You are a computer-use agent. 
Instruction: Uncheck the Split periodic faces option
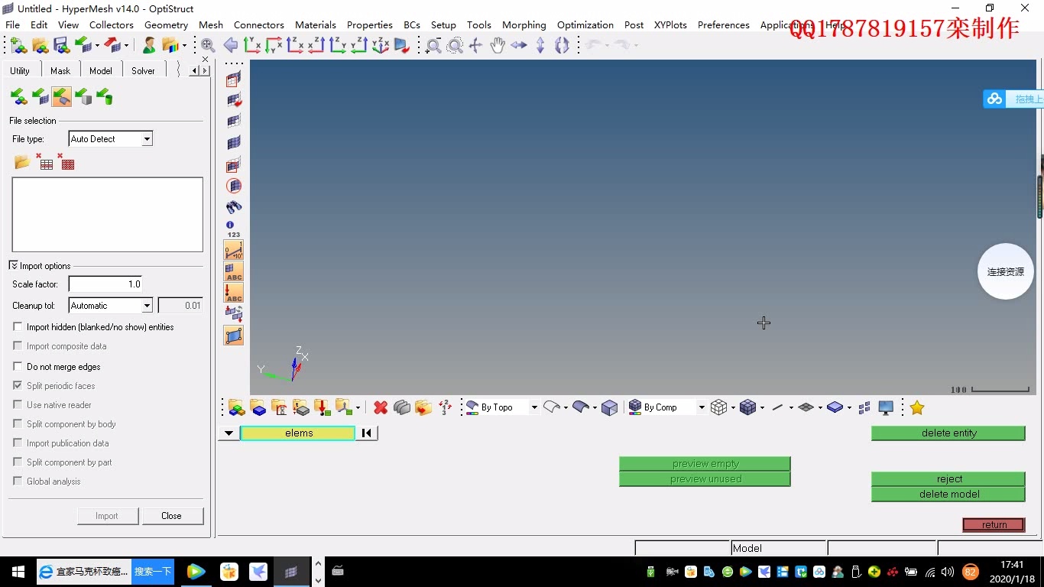17,386
